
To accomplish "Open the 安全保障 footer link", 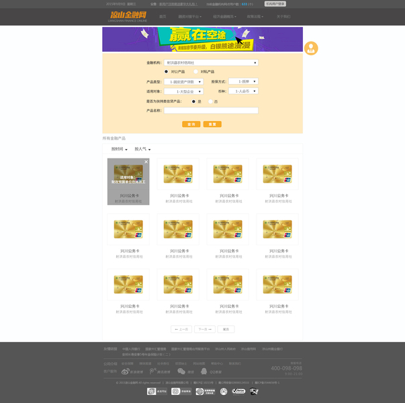I will [x=128, y=363].
